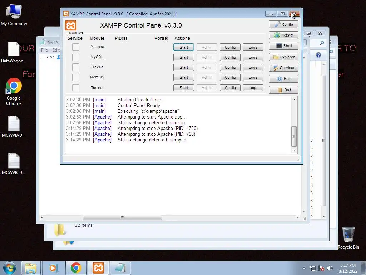Toggle FileZilla service checkbox
Image resolution: width=366 pixels, height=275 pixels.
pyautogui.click(x=76, y=67)
